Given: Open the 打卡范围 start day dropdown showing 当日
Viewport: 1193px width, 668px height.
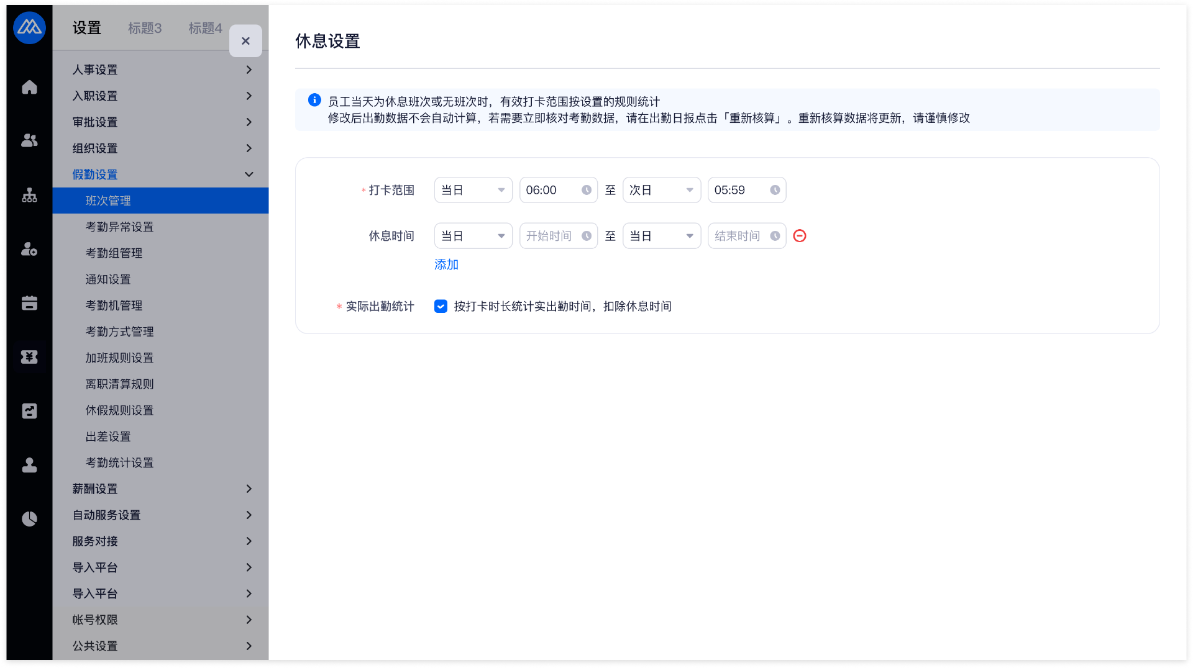Looking at the screenshot, I should point(473,190).
